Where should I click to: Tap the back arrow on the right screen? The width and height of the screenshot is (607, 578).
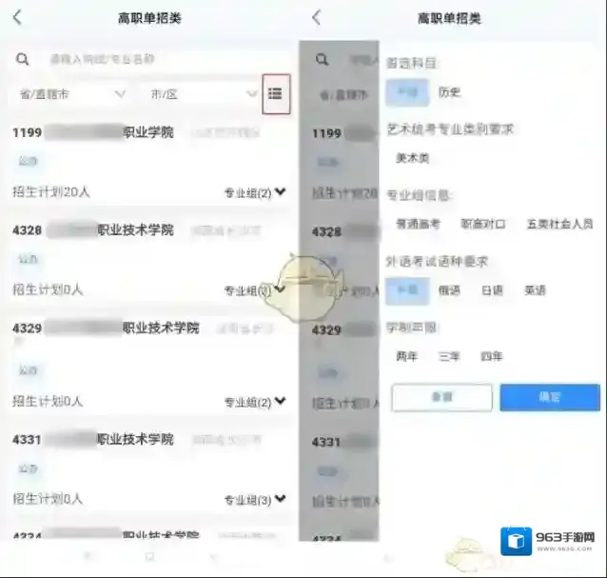tap(317, 17)
